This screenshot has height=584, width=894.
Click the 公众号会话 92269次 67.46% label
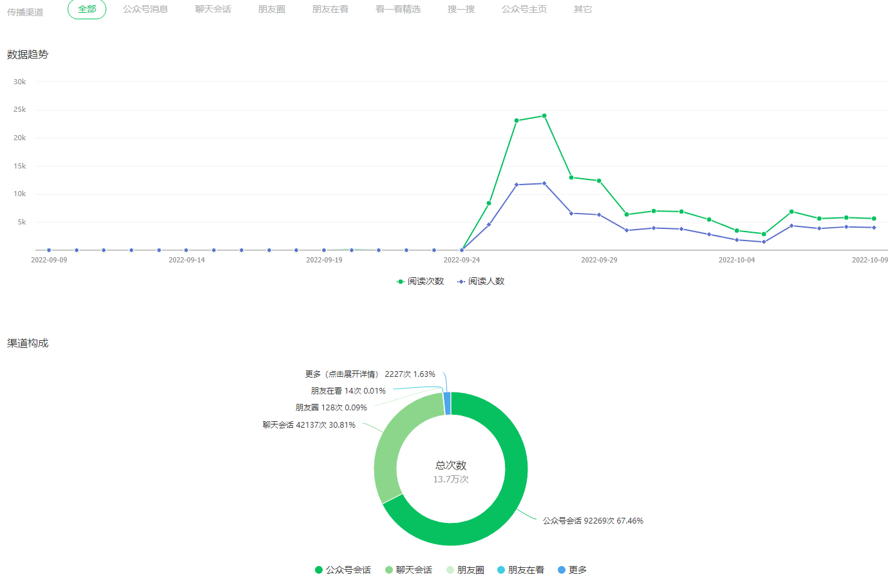click(x=593, y=520)
